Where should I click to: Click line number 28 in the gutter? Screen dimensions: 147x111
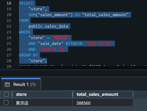(9, 61)
